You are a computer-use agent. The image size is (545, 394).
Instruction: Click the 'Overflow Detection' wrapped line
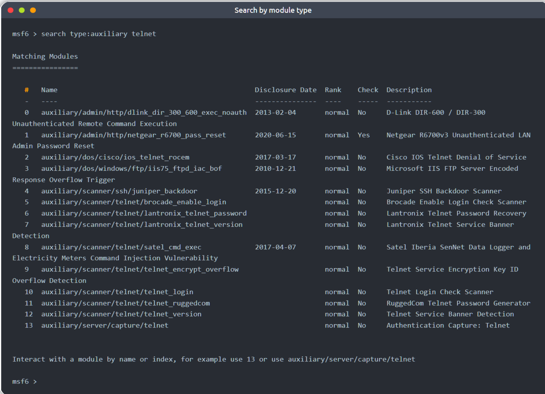[49, 280]
